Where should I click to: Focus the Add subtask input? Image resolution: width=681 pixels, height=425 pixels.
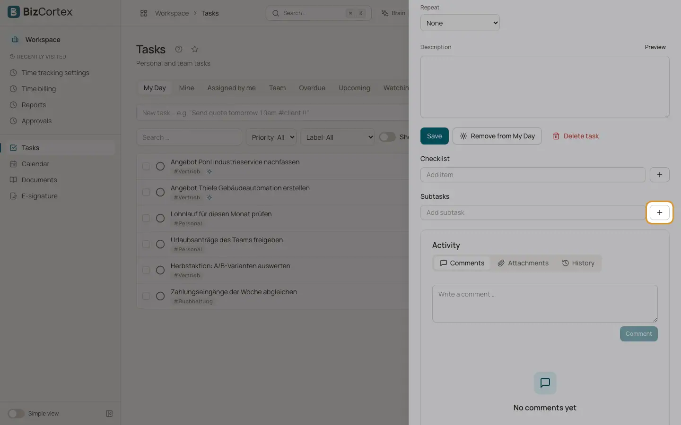click(533, 212)
